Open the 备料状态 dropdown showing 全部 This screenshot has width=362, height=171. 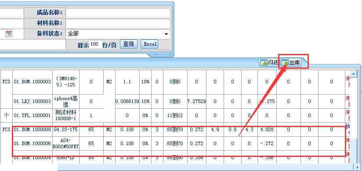(118, 34)
